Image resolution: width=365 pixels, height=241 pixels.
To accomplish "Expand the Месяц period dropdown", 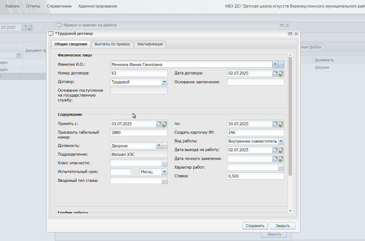I will pyautogui.click(x=165, y=172).
